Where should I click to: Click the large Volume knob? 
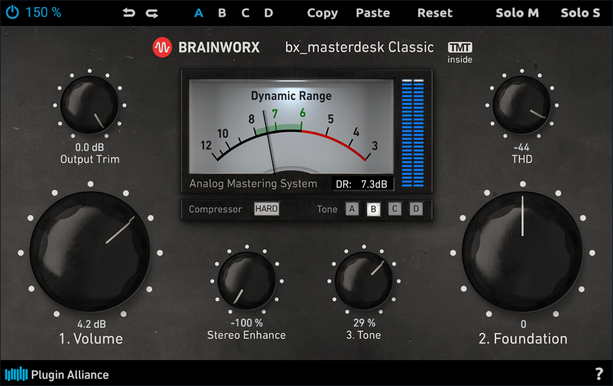[x=90, y=252]
